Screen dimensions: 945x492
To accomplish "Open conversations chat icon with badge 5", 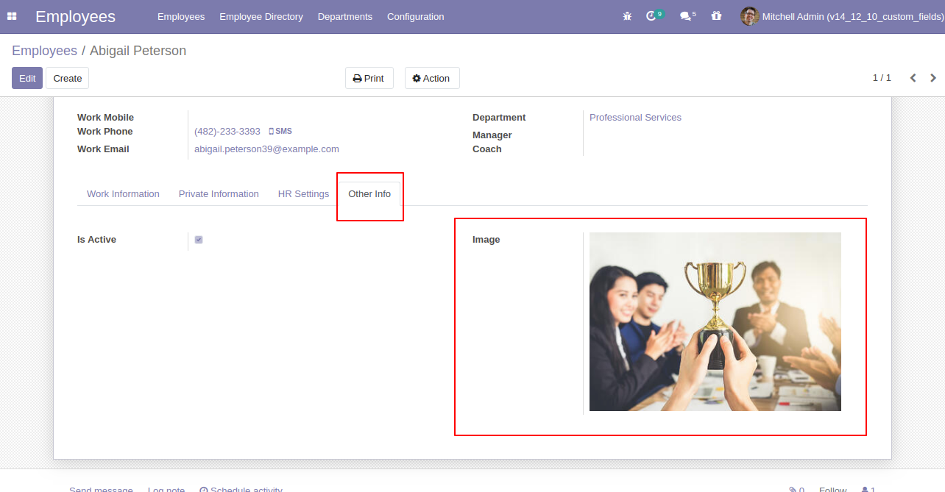I will 687,15.
